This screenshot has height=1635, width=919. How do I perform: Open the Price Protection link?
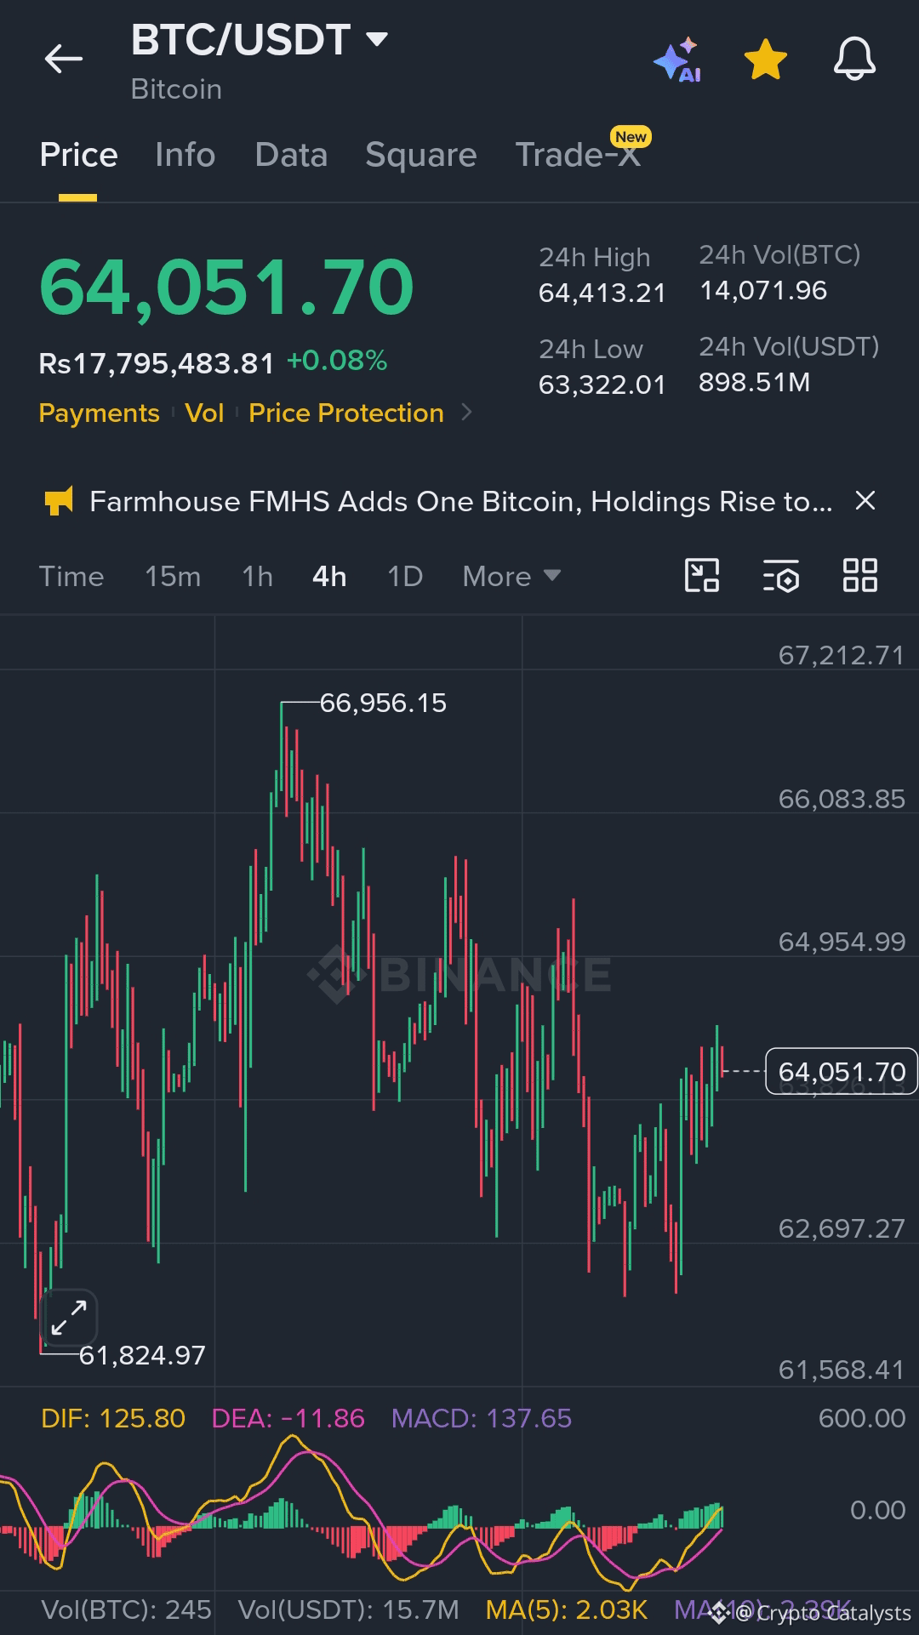coord(346,413)
